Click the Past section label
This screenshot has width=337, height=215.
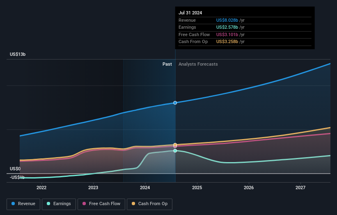pos(167,64)
